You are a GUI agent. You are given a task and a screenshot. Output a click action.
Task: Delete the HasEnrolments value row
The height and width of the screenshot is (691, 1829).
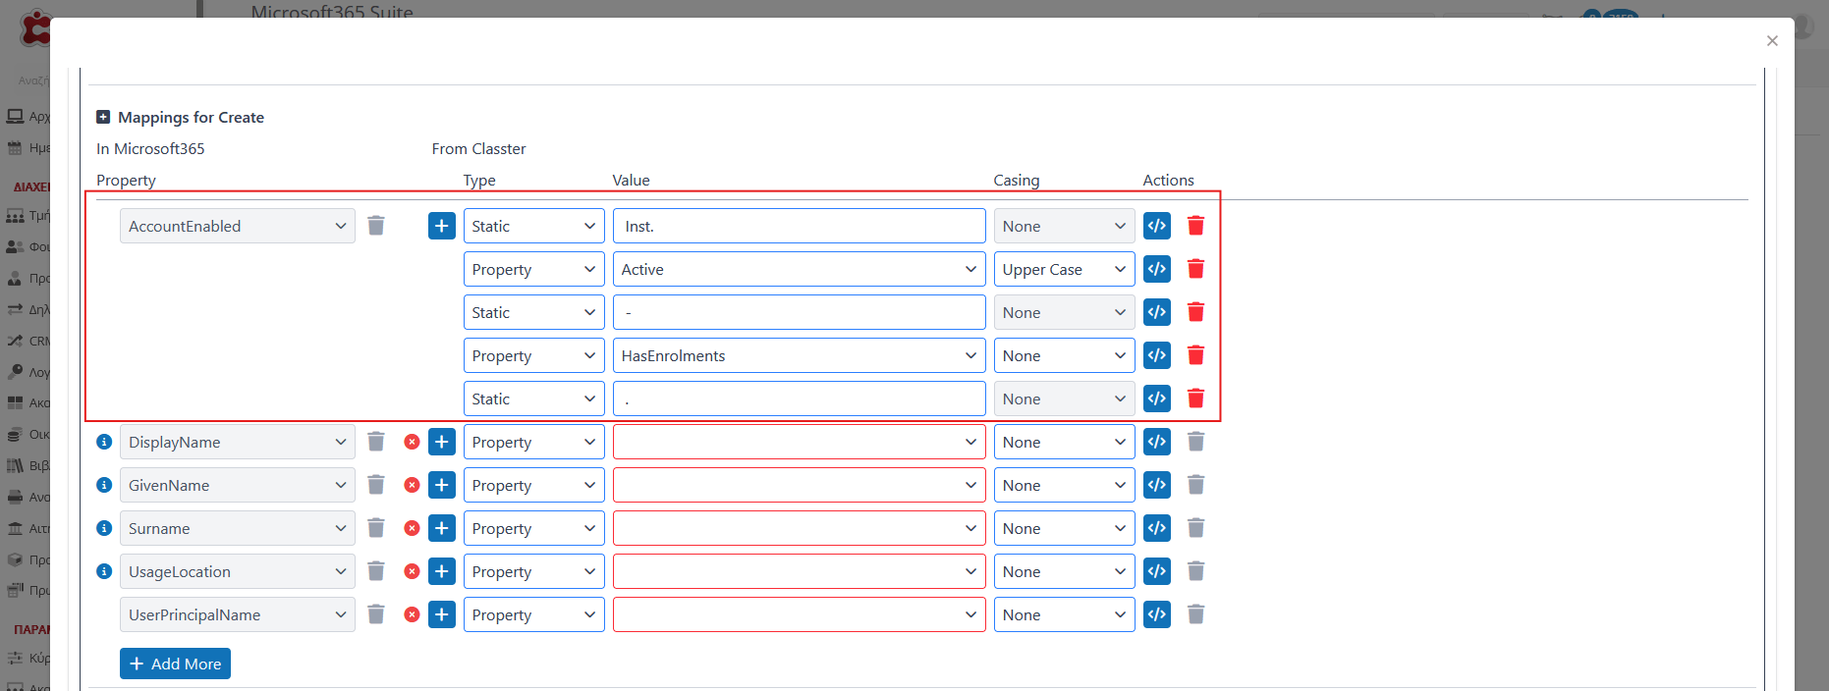point(1195,355)
